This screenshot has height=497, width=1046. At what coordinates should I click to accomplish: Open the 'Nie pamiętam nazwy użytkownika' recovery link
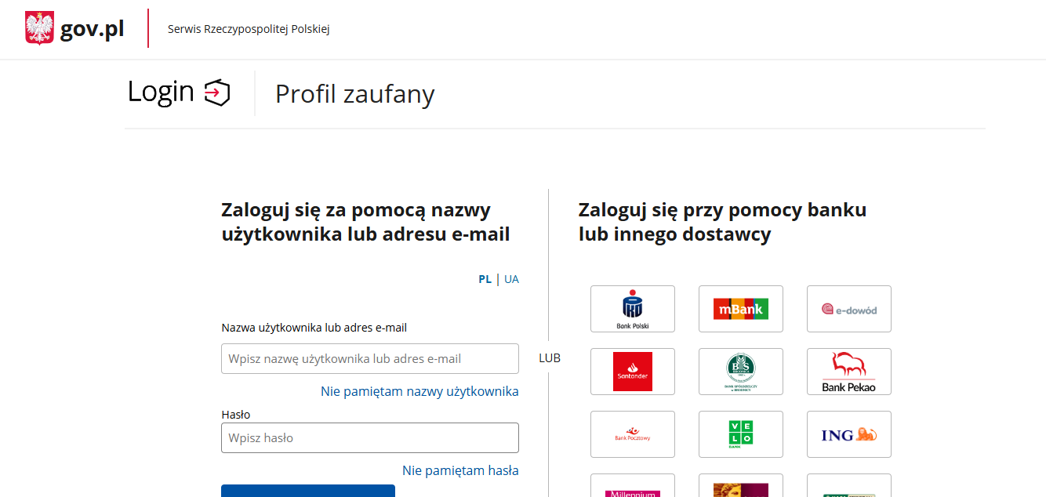(419, 390)
